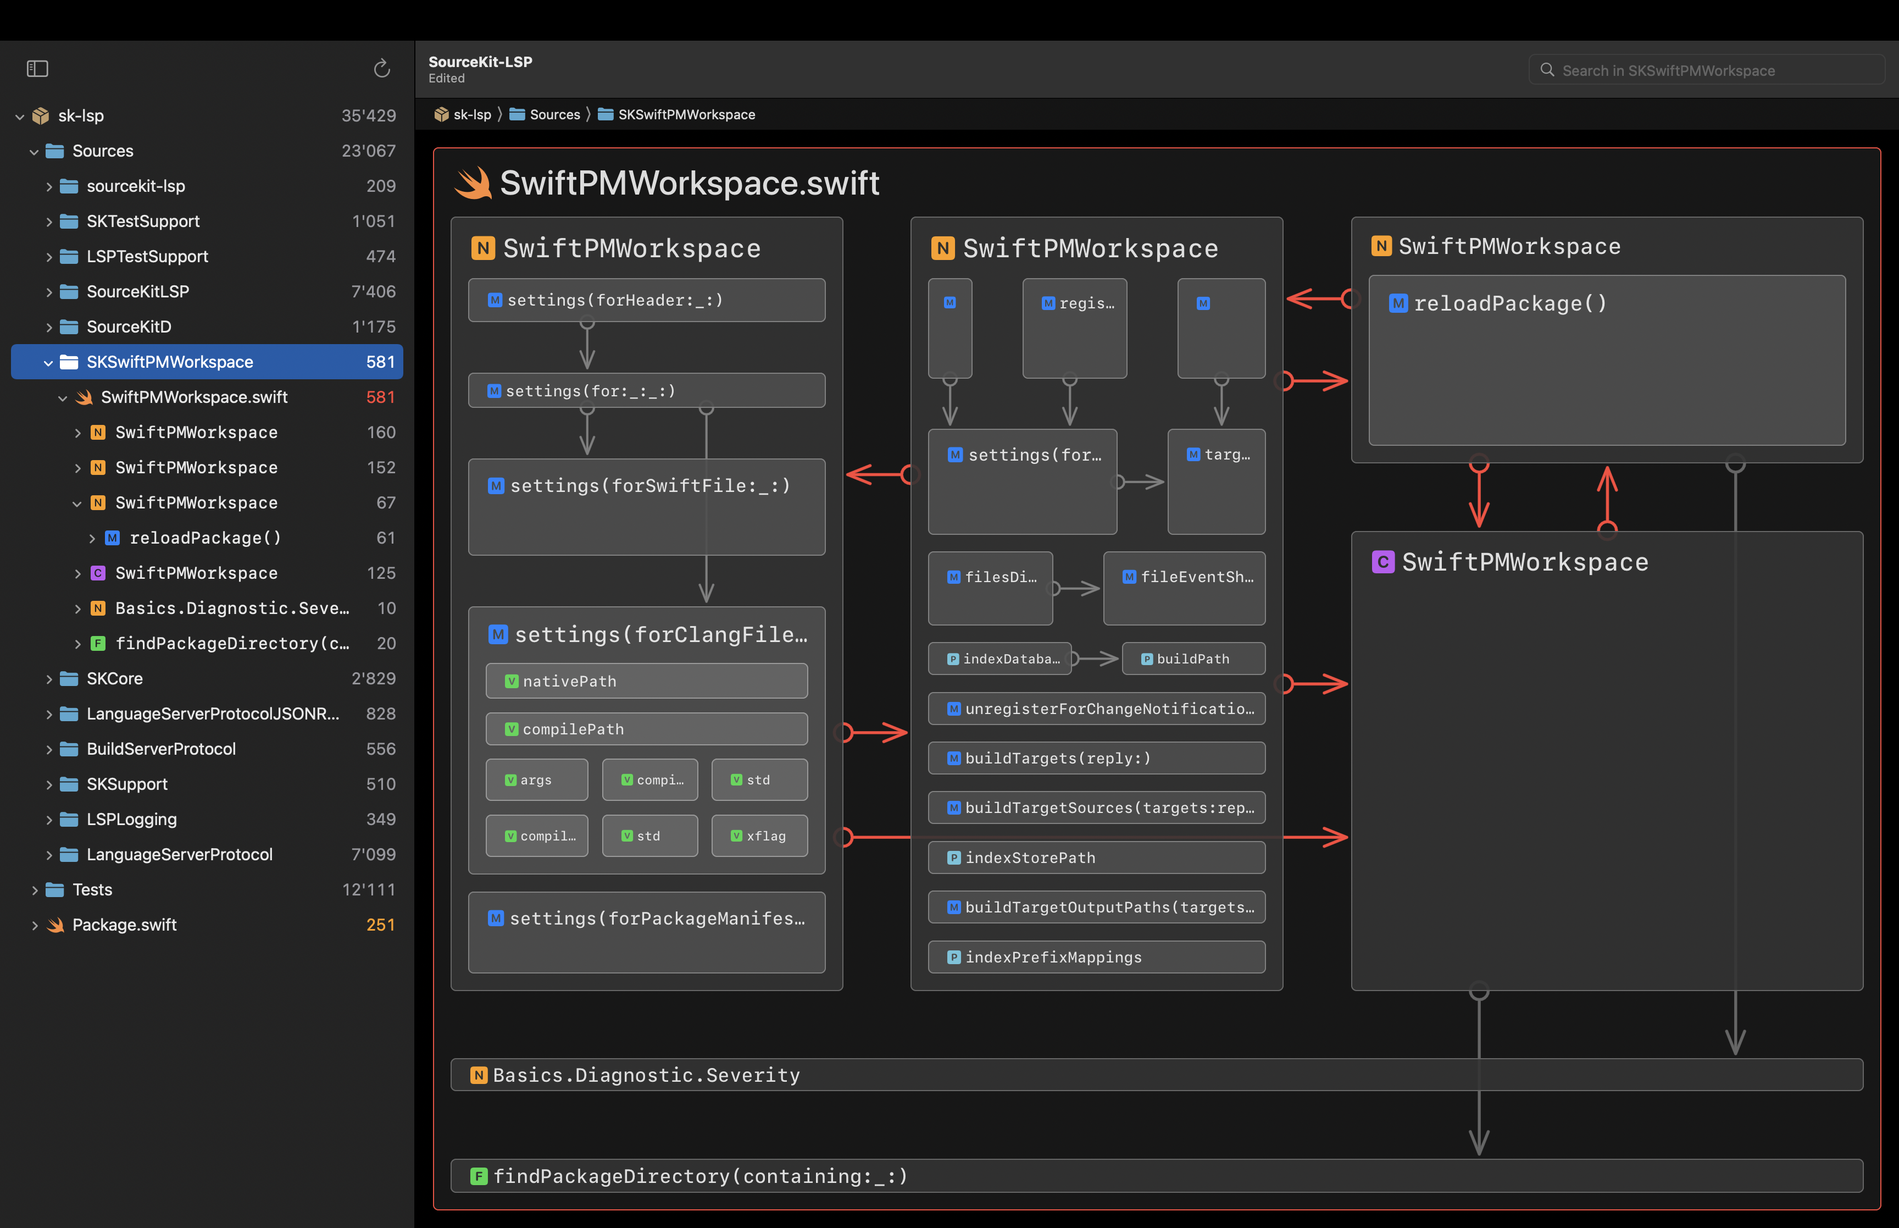Select the SKCore folder row
Screen dimensions: 1899x1228
(x=207, y=679)
